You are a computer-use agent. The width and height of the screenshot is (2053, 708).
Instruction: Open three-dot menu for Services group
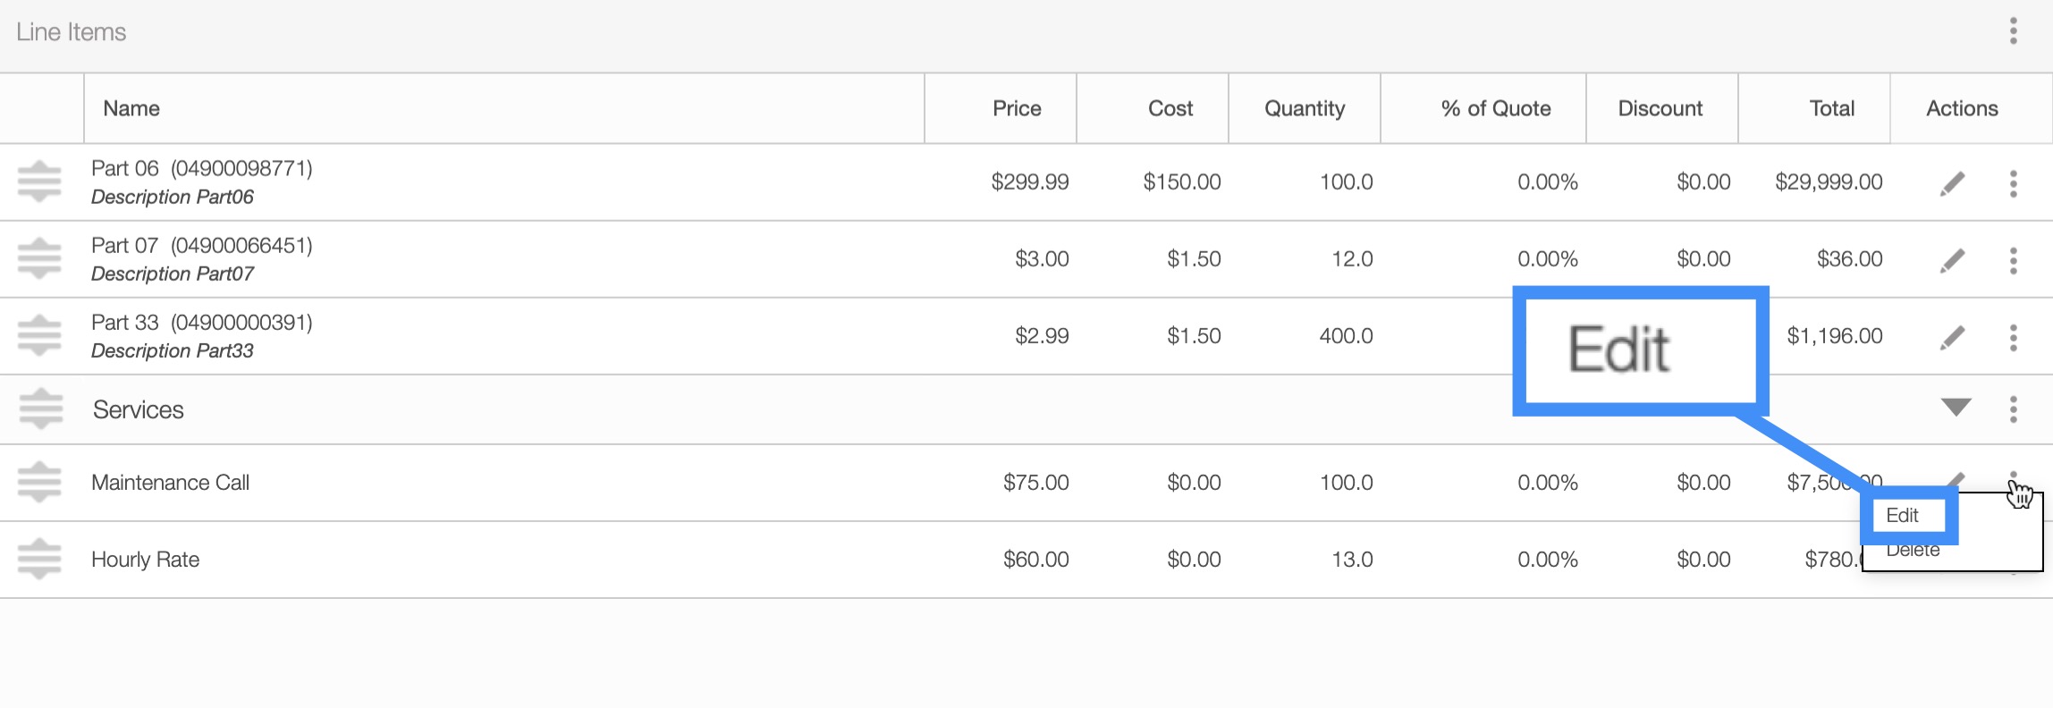[x=2013, y=409]
